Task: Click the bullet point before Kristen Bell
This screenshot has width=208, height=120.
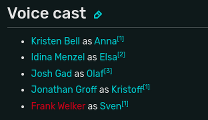Action: click(x=23, y=42)
